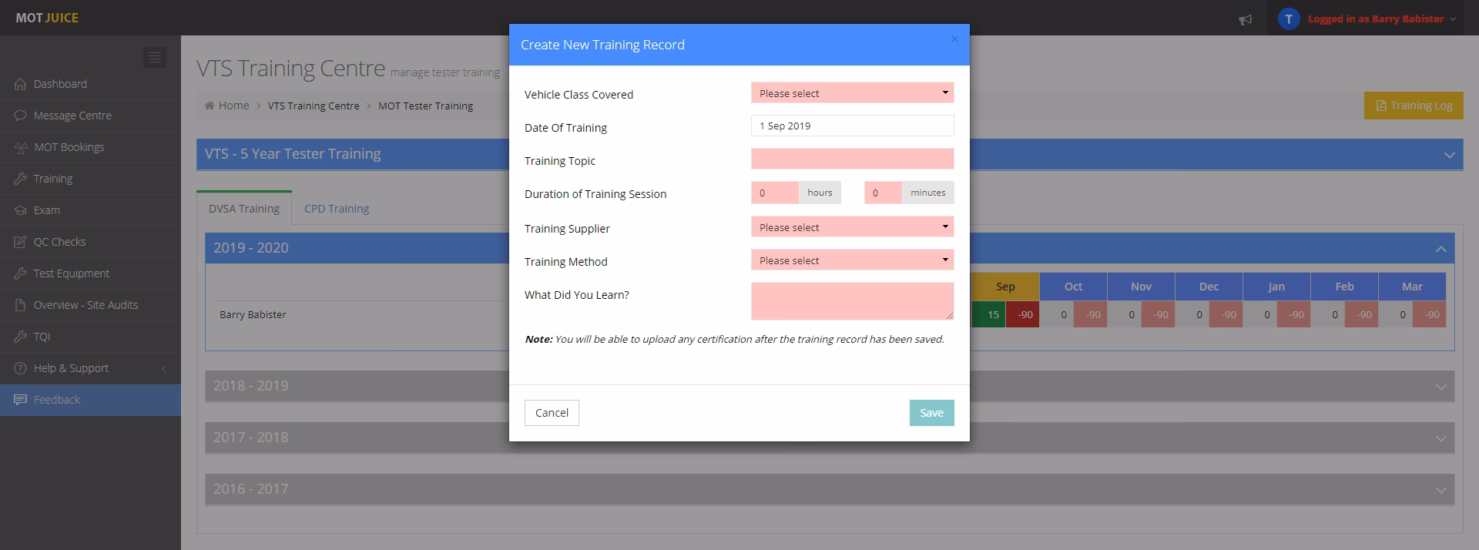
Task: Click the Exam graduation cap icon
Action: tap(20, 210)
